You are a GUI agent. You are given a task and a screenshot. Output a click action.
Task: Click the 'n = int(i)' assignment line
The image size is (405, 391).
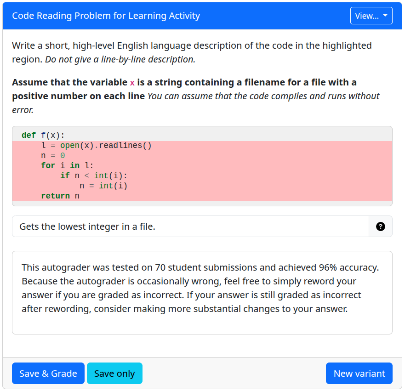click(x=103, y=186)
